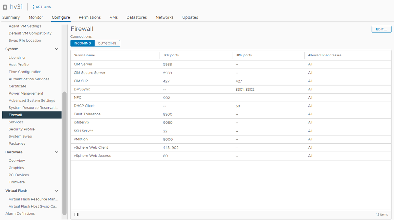394x220 pixels.
Task: Click the 443, 902 TCP ports cell
Action: pos(171,148)
